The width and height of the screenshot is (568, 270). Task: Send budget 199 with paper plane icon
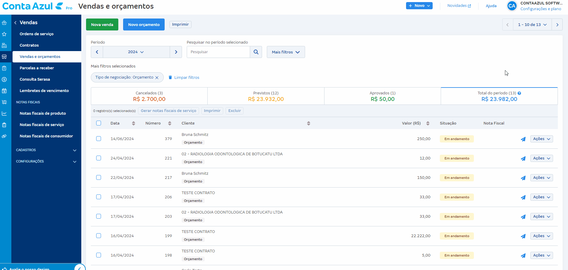click(x=523, y=236)
